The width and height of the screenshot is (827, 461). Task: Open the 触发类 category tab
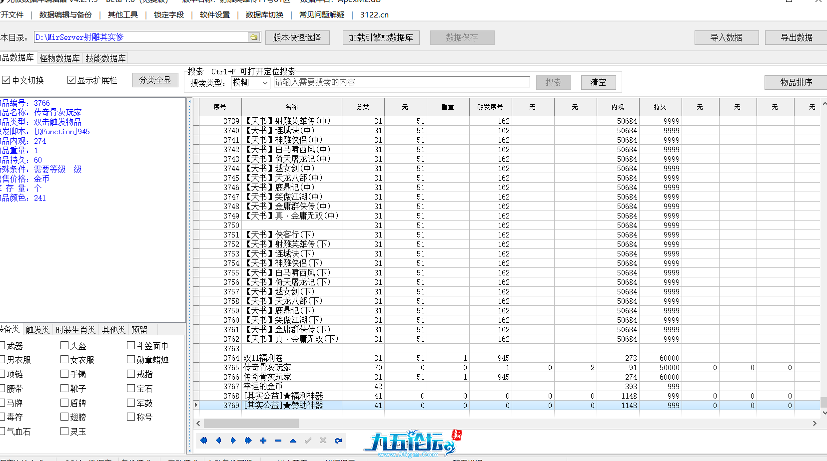point(37,330)
